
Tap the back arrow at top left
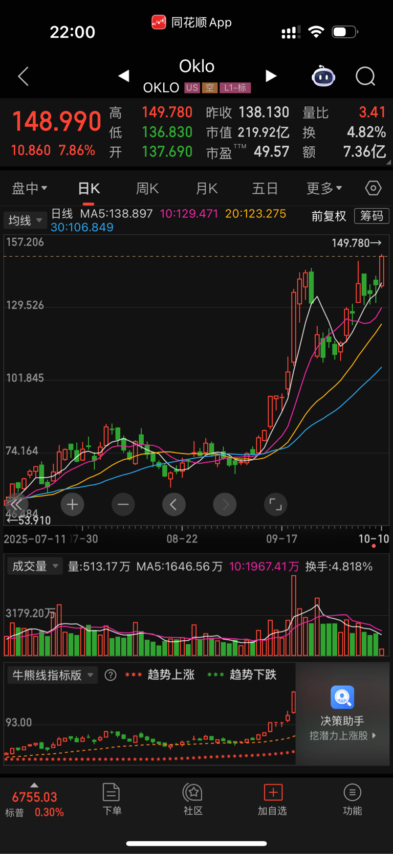click(23, 77)
